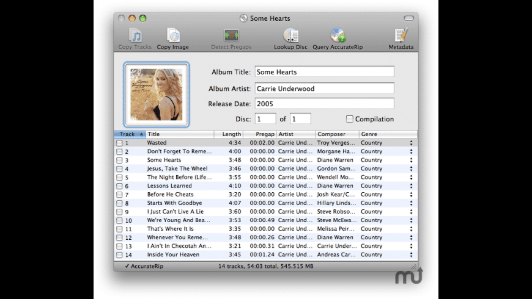Open Lookup Disc from the toolbar
Viewport: 532px width, 299px height.
[x=290, y=39]
